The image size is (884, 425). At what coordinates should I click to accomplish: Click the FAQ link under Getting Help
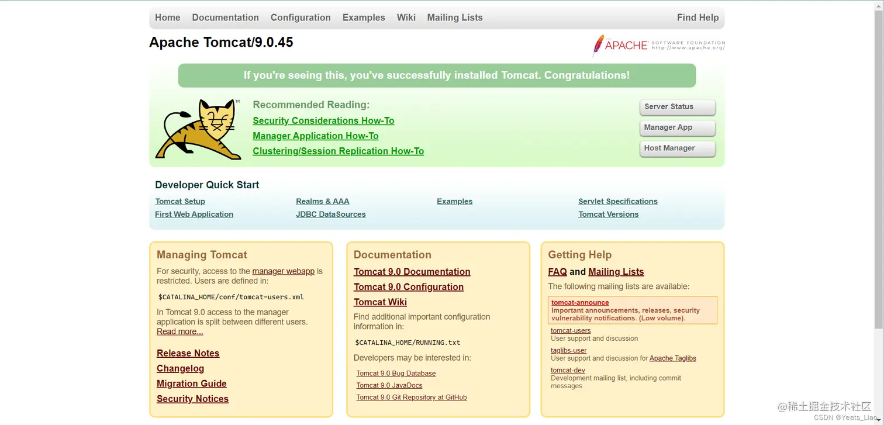click(x=558, y=272)
